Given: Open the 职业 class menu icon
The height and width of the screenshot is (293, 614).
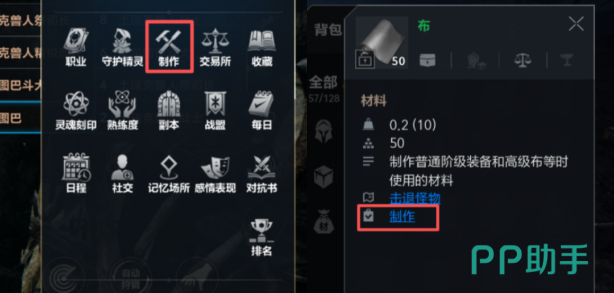Looking at the screenshot, I should pos(76,47).
